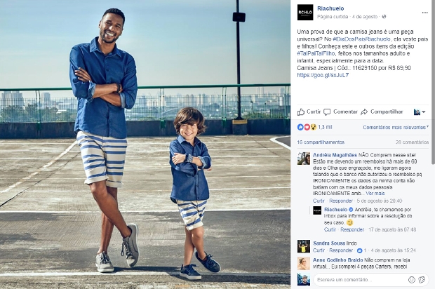The image size is (435, 289).
Task: Open the Comentários mais relevantes sort dropdown
Action: click(x=396, y=127)
